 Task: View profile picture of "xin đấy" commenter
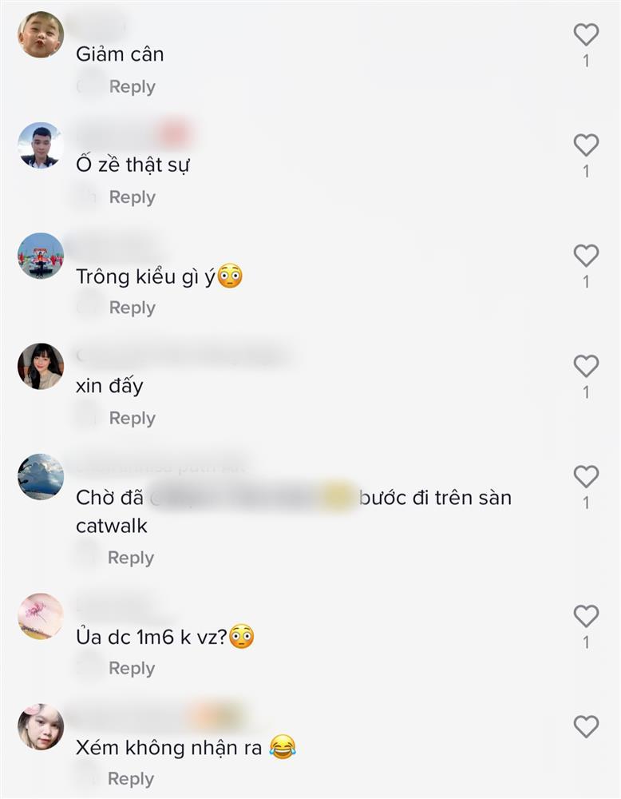click(41, 367)
